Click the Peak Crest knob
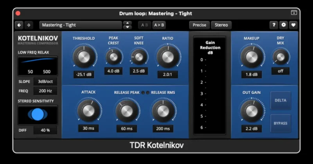Viewport: 313px width, 164px height. 113,57
